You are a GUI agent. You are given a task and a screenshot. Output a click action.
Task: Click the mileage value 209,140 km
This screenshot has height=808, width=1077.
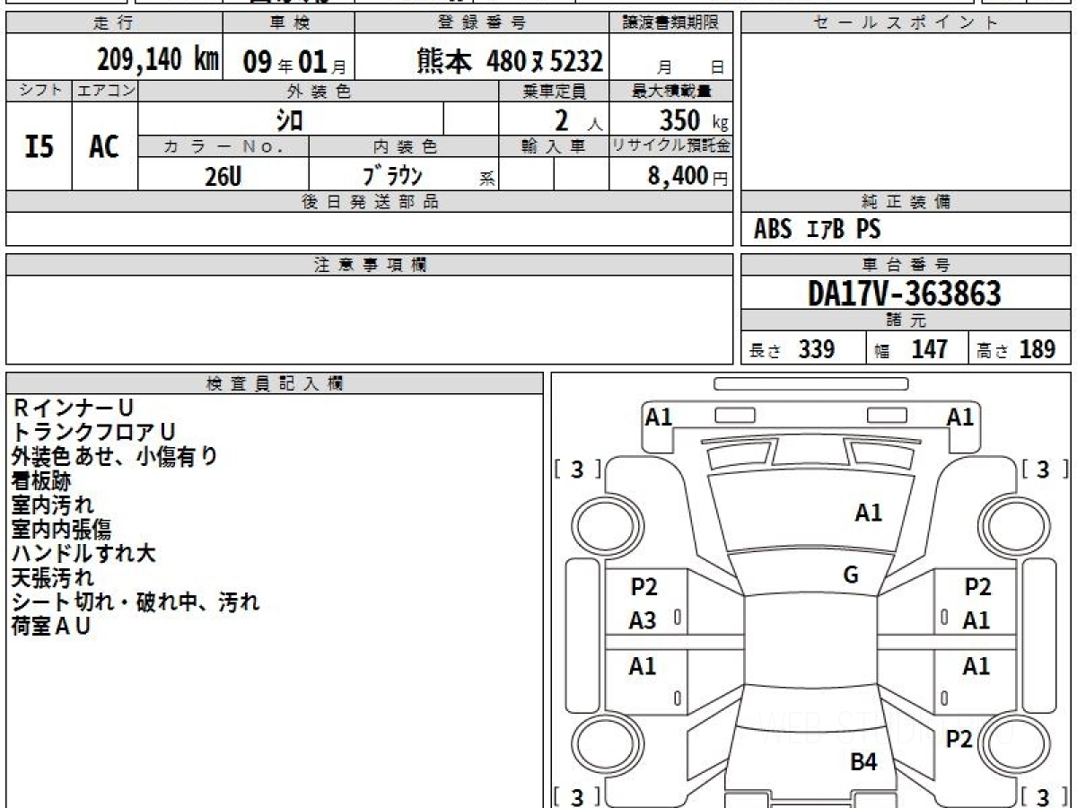click(x=158, y=60)
